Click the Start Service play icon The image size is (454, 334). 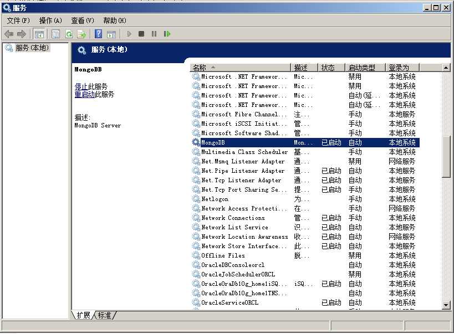pos(129,34)
